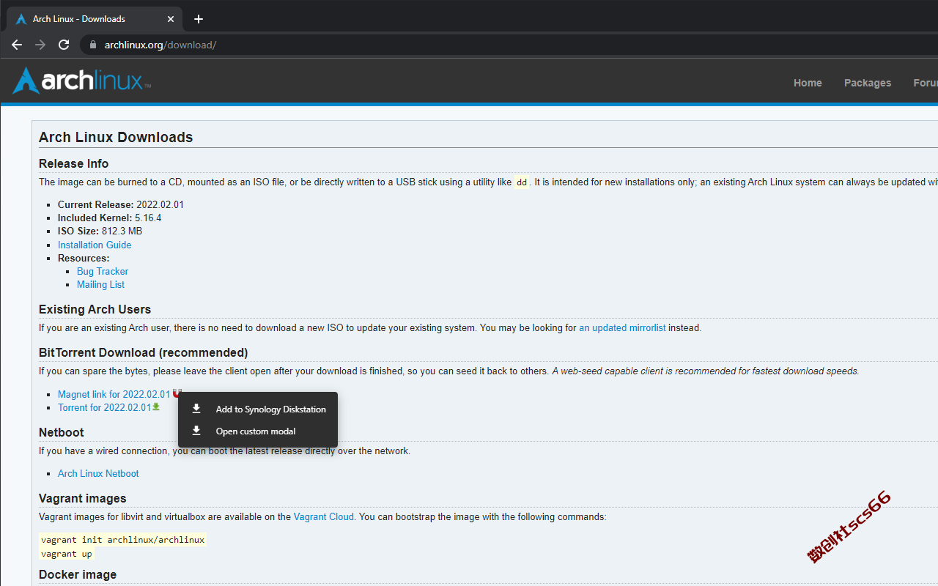The width and height of the screenshot is (938, 586).
Task: Open the Bug Tracker link
Action: tap(103, 271)
